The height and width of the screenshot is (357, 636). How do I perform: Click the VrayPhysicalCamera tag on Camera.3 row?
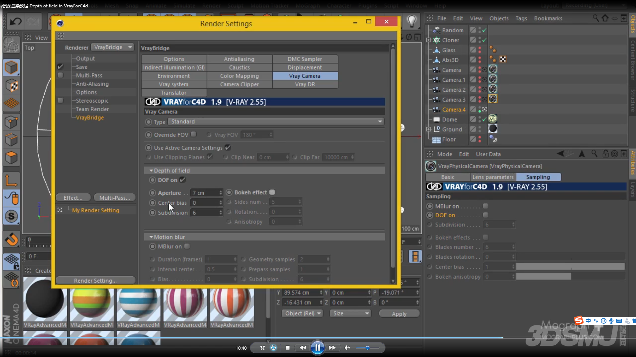pyautogui.click(x=493, y=99)
